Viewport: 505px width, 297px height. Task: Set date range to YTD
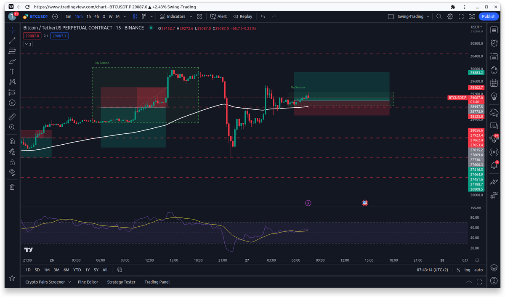click(x=77, y=270)
